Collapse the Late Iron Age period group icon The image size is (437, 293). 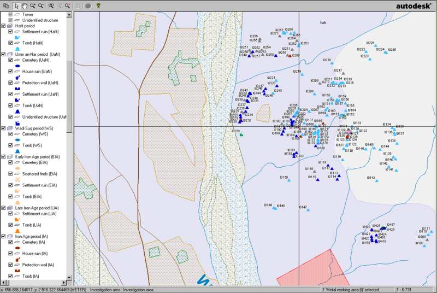tap(11, 208)
